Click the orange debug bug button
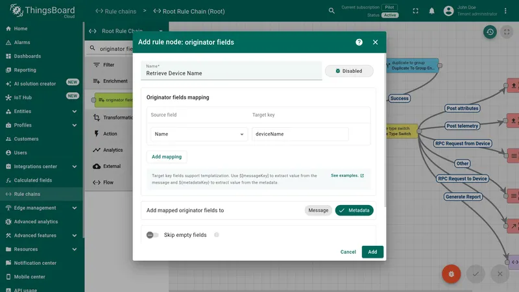Image resolution: width=519 pixels, height=292 pixels. [451, 274]
